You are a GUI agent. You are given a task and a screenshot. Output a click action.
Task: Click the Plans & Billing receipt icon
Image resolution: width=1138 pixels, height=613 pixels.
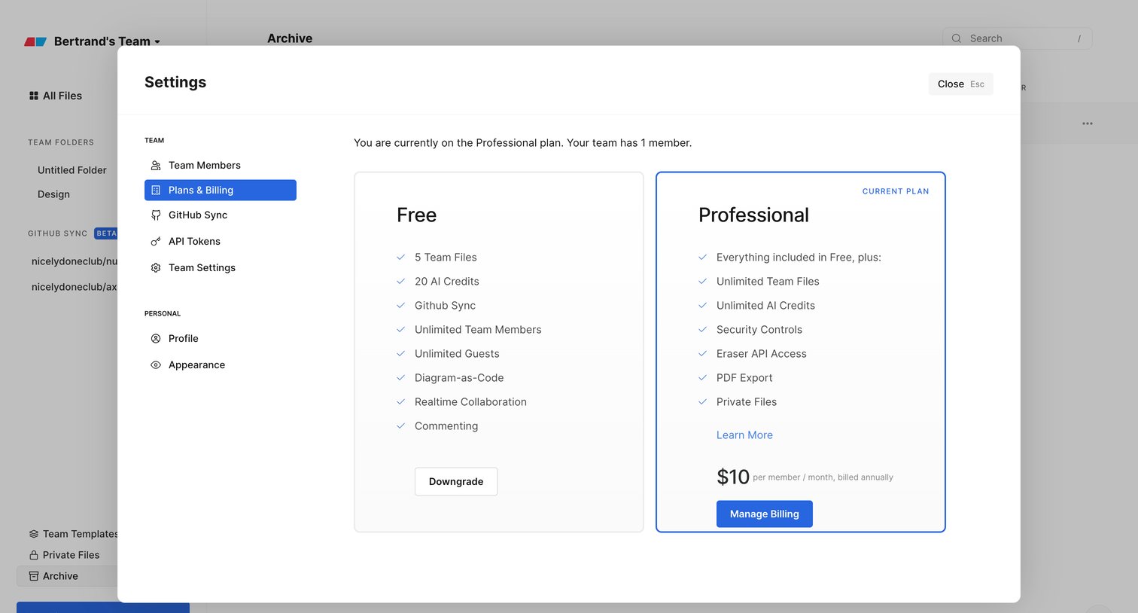[156, 190]
